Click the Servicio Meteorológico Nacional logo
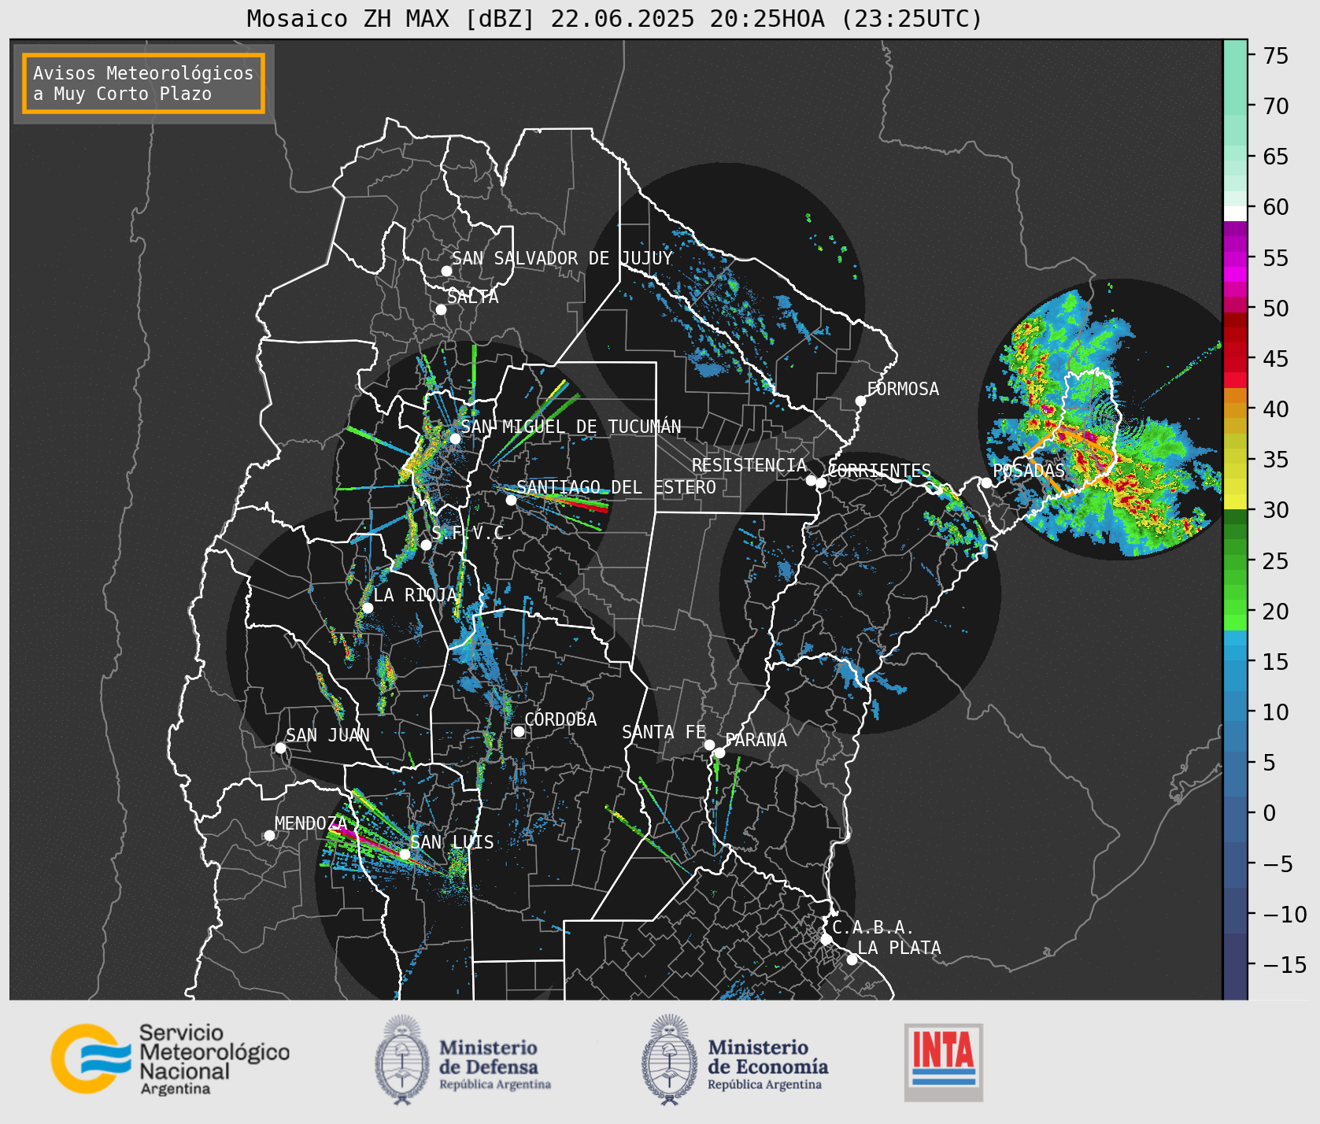Viewport: 1320px width, 1124px height. (x=170, y=1059)
